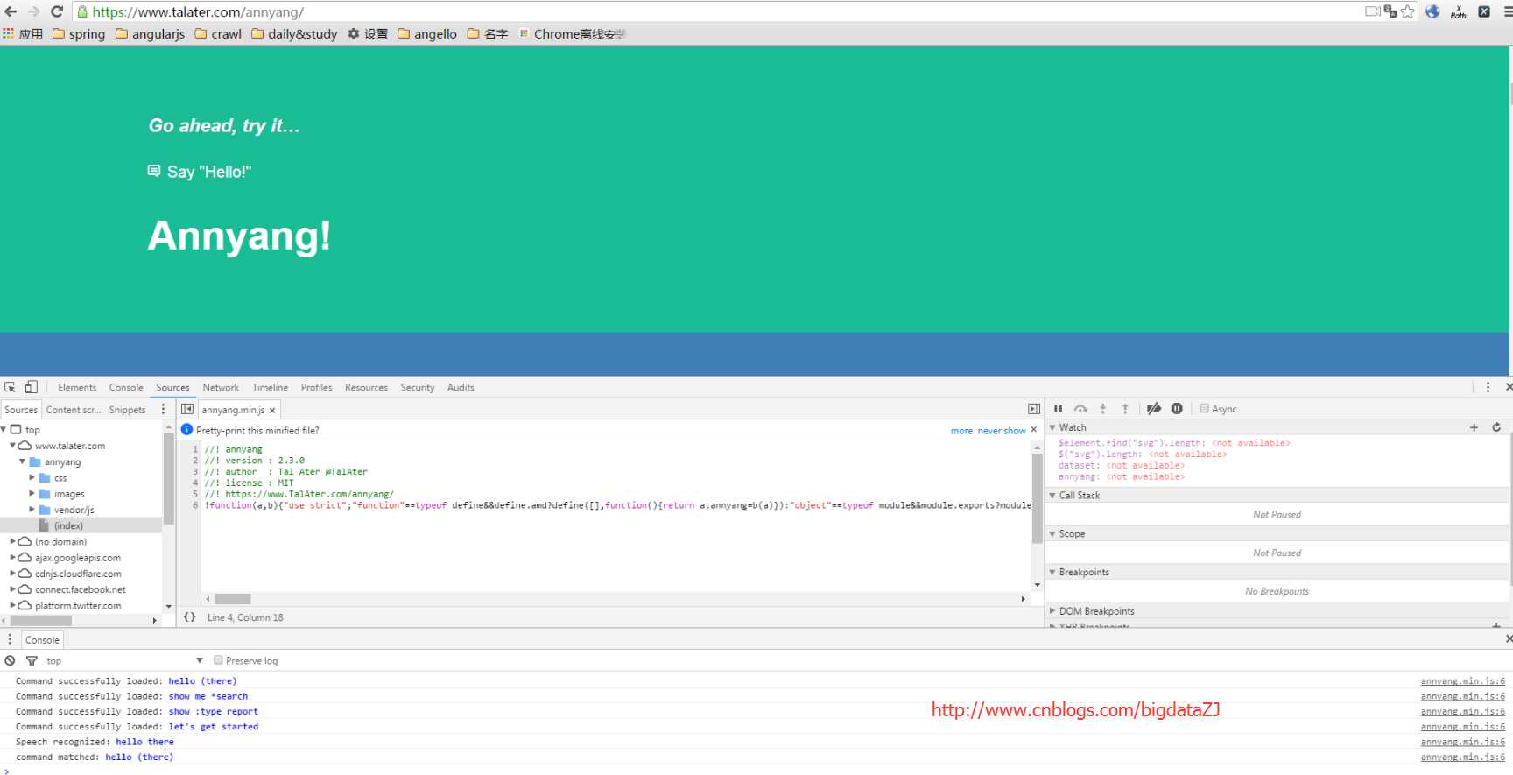
Task: Add a new watch expression
Action: [x=1474, y=427]
